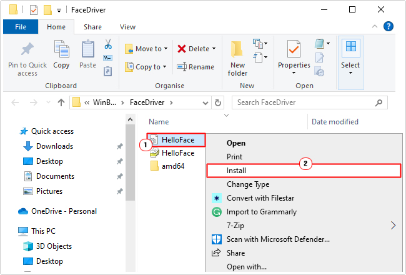Click the Paste shortcut icon
Viewport: 406px width, 275px height.
(107, 71)
